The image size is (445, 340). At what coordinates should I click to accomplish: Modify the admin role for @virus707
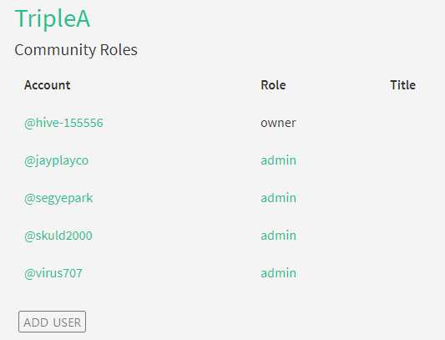tap(278, 273)
